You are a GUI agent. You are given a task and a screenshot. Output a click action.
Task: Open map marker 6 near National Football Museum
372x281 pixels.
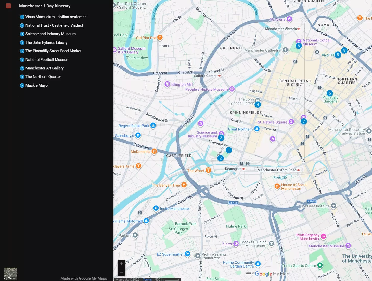tap(299, 46)
